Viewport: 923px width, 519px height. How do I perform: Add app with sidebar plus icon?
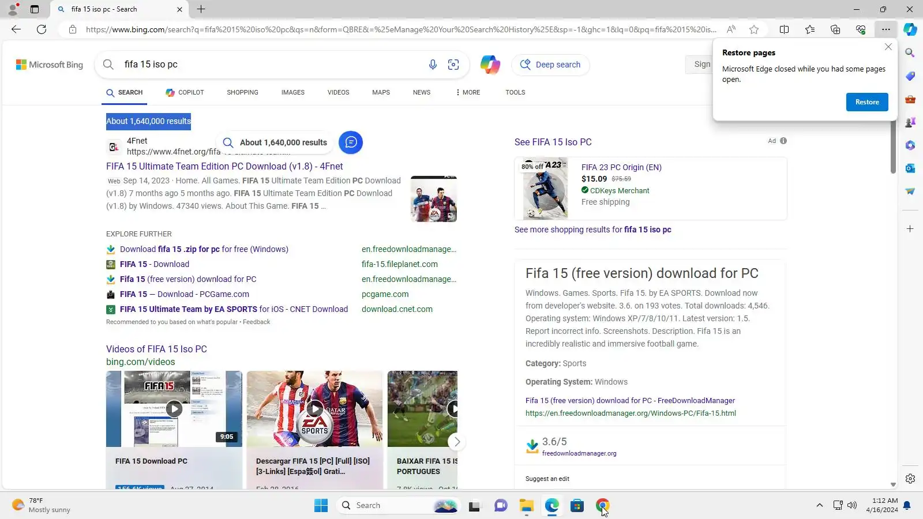[910, 229]
